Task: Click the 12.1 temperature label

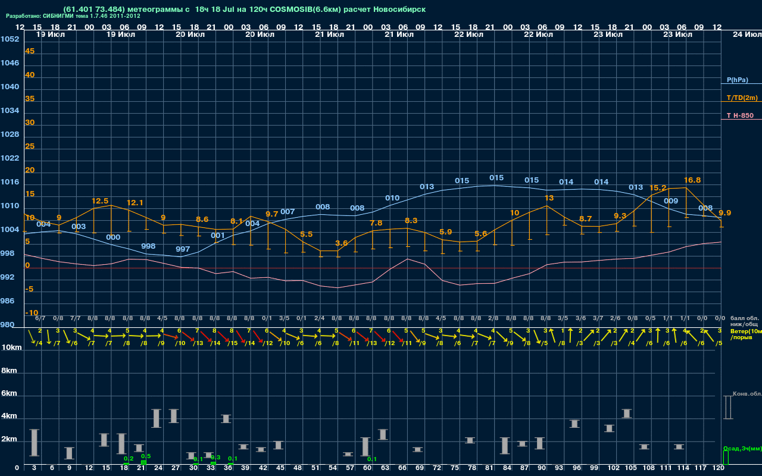Action: 135,203
